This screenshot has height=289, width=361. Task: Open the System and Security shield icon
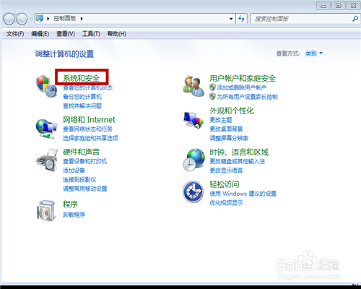46,86
